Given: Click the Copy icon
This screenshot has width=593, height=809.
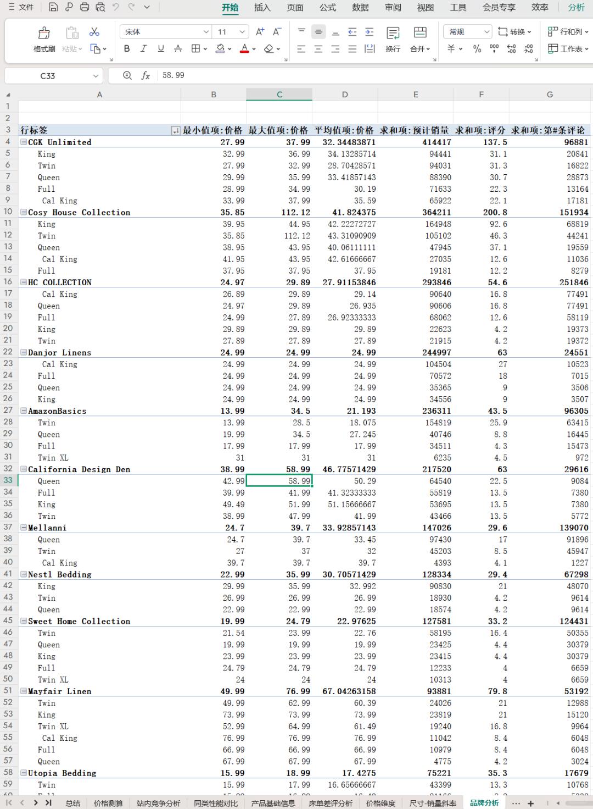Looking at the screenshot, I should click(x=95, y=49).
